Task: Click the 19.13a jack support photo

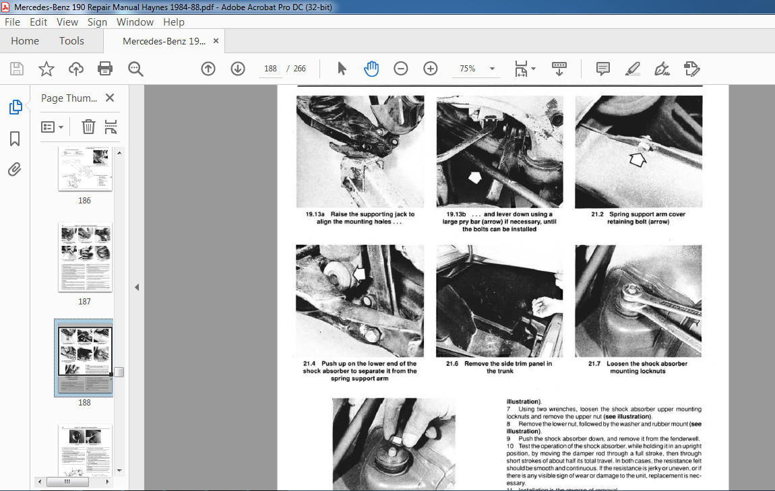Action: tap(360, 152)
